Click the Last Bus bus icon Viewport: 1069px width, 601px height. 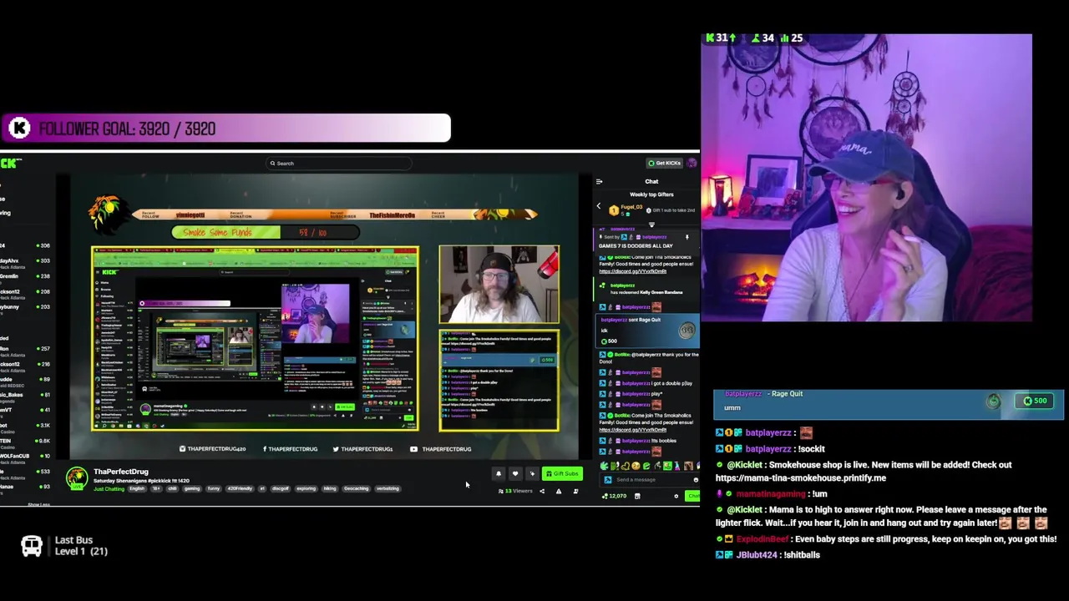pyautogui.click(x=32, y=546)
